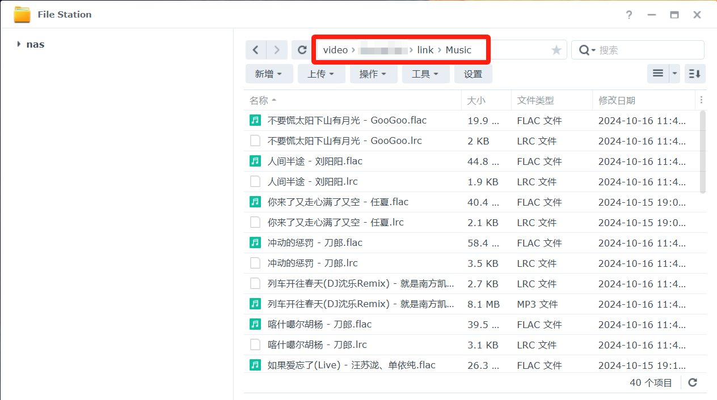Expand the nas tree node
This screenshot has width=717, height=400.
pos(19,44)
